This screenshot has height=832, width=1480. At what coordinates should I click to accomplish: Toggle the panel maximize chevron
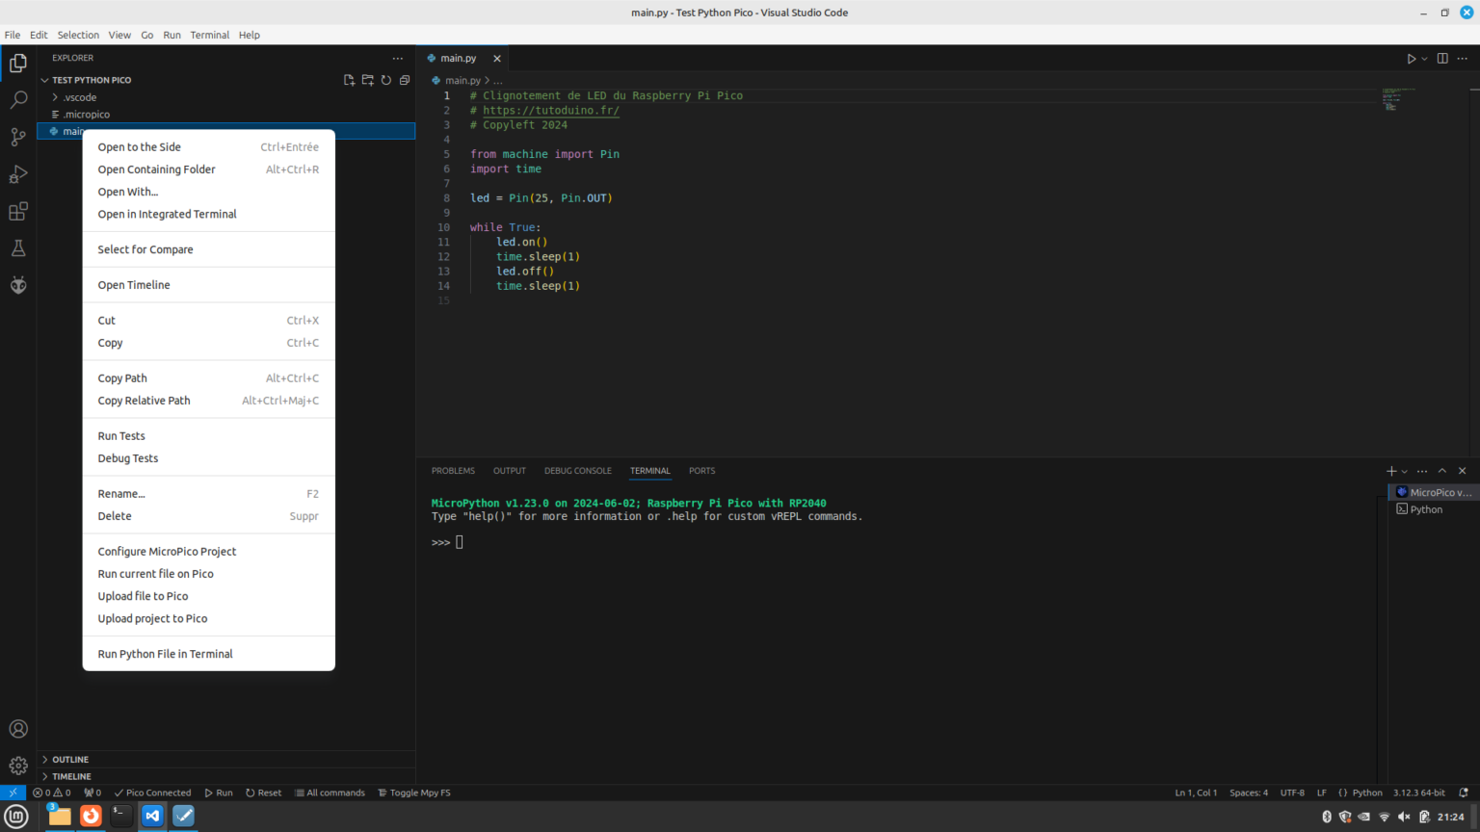click(x=1442, y=471)
